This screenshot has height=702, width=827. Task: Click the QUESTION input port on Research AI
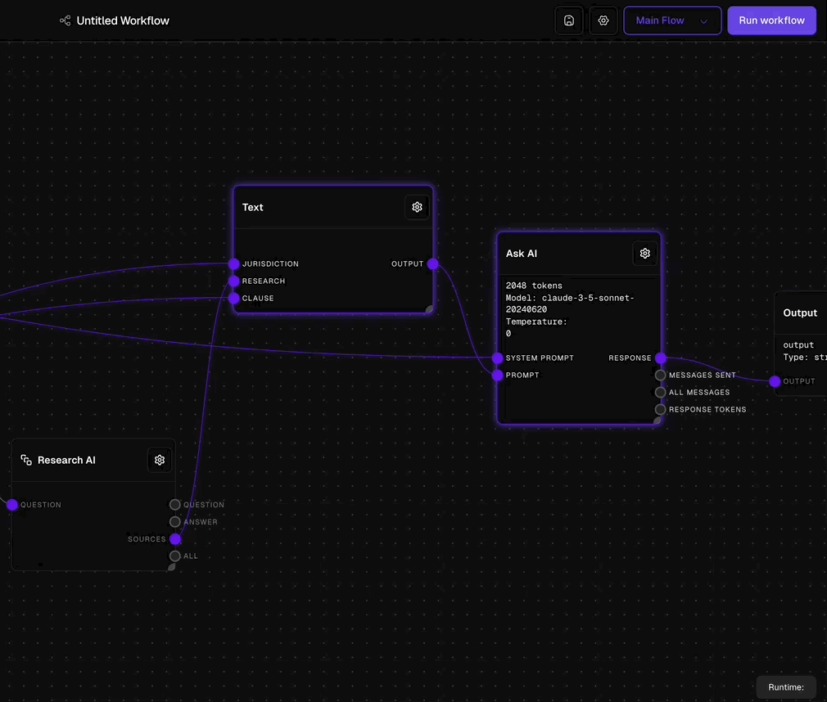11,505
